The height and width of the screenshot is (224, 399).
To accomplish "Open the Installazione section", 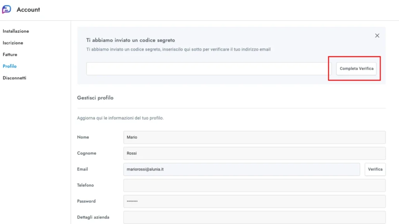I will pos(16,31).
